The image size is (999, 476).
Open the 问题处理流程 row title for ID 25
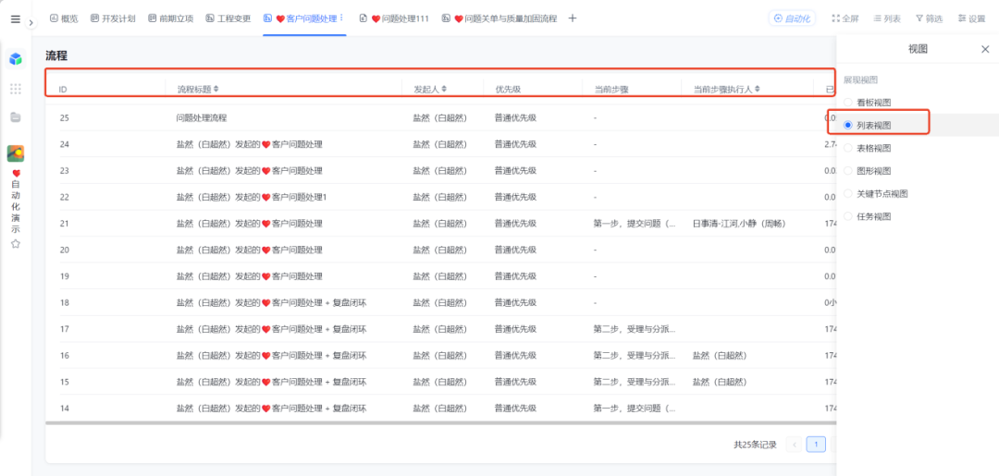click(x=202, y=117)
